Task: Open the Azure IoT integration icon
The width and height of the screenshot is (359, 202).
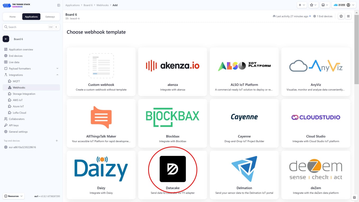Action: [x=9, y=106]
